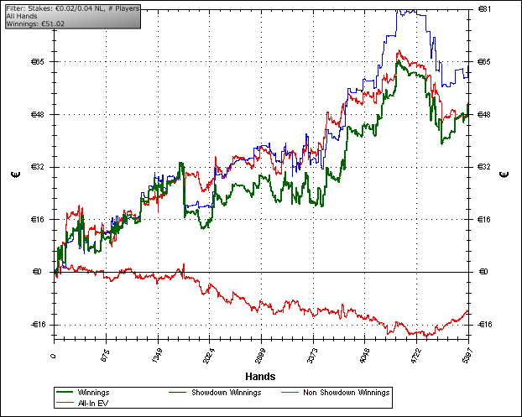
Task: Click the '€32' label on the right y-axis
Action: coord(484,167)
